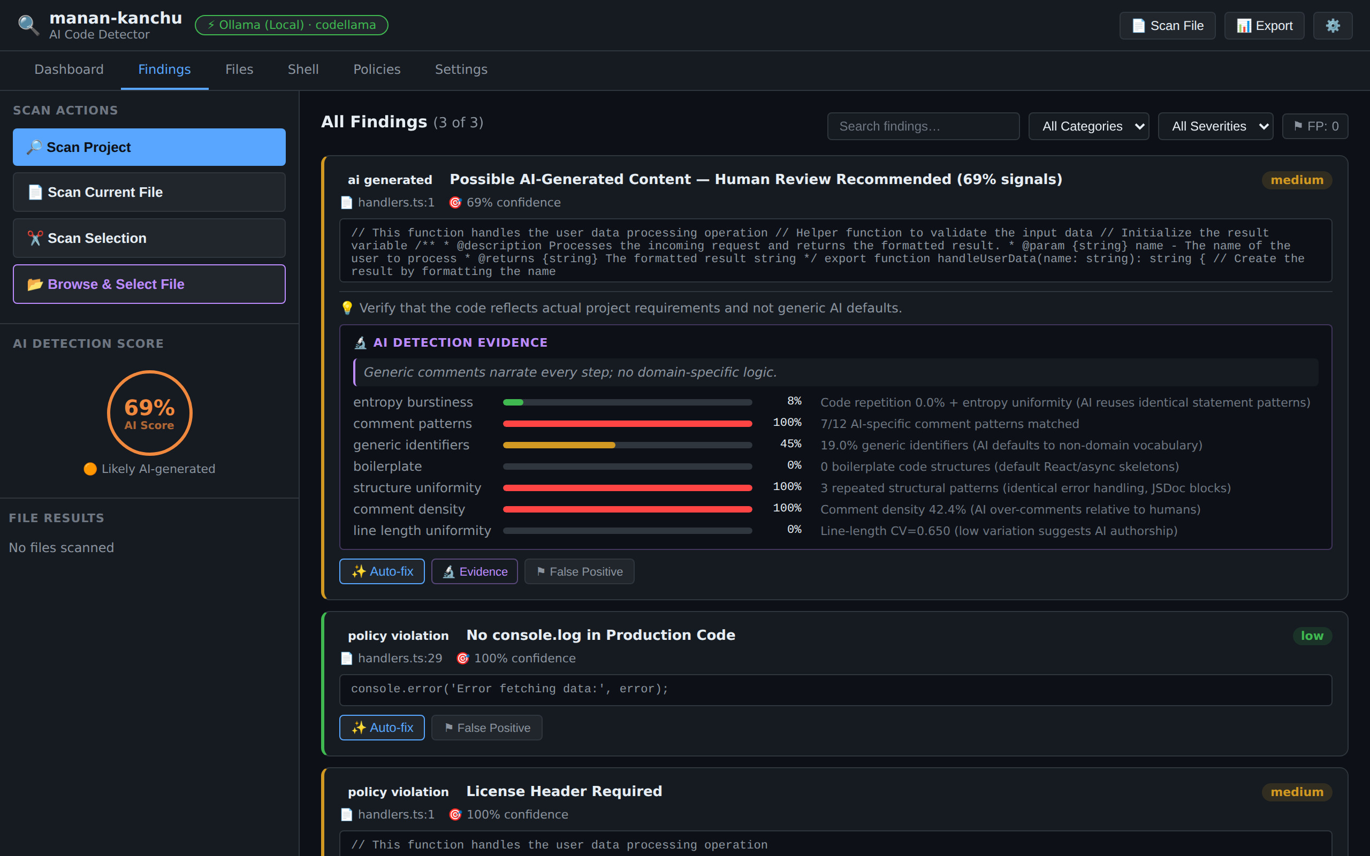Click the lightbulb icon before the Verify hint
1370x856 pixels.
pos(347,308)
